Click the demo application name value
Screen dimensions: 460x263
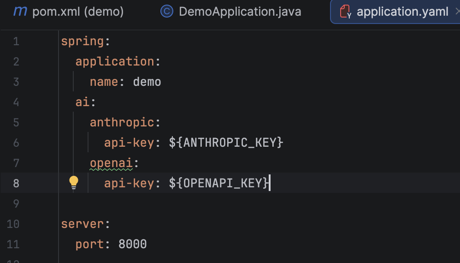[x=147, y=82]
